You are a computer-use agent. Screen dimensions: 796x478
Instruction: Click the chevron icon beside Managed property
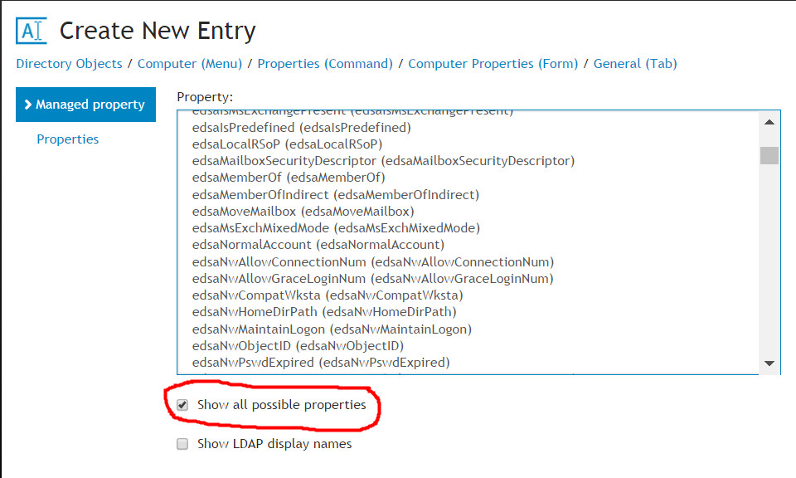[x=28, y=105]
